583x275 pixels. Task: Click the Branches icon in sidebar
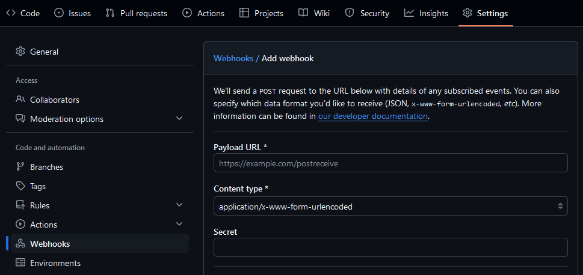20,167
